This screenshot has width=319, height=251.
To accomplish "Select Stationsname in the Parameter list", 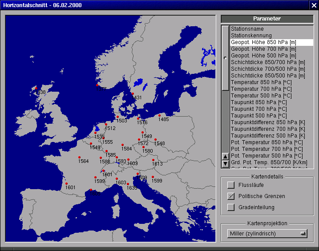I will [247, 29].
